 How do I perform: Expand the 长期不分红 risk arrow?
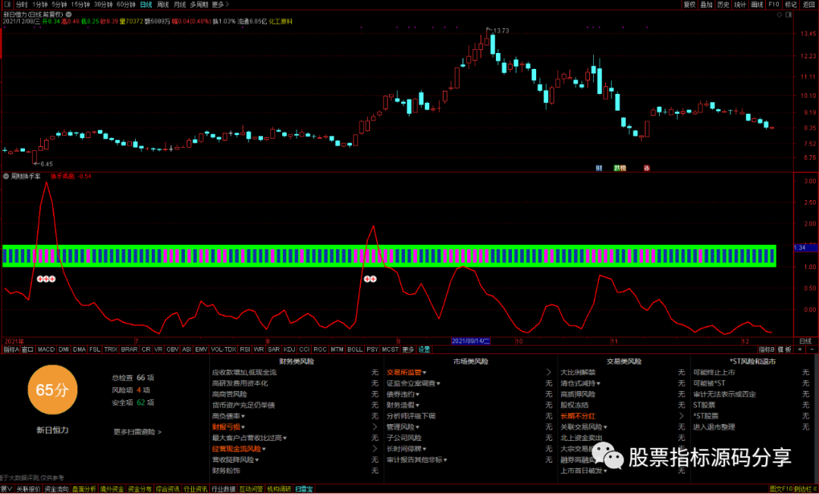(x=681, y=416)
